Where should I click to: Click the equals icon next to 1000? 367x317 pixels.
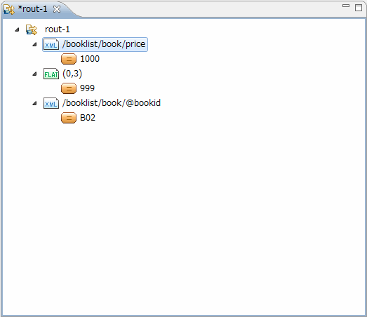(69, 59)
